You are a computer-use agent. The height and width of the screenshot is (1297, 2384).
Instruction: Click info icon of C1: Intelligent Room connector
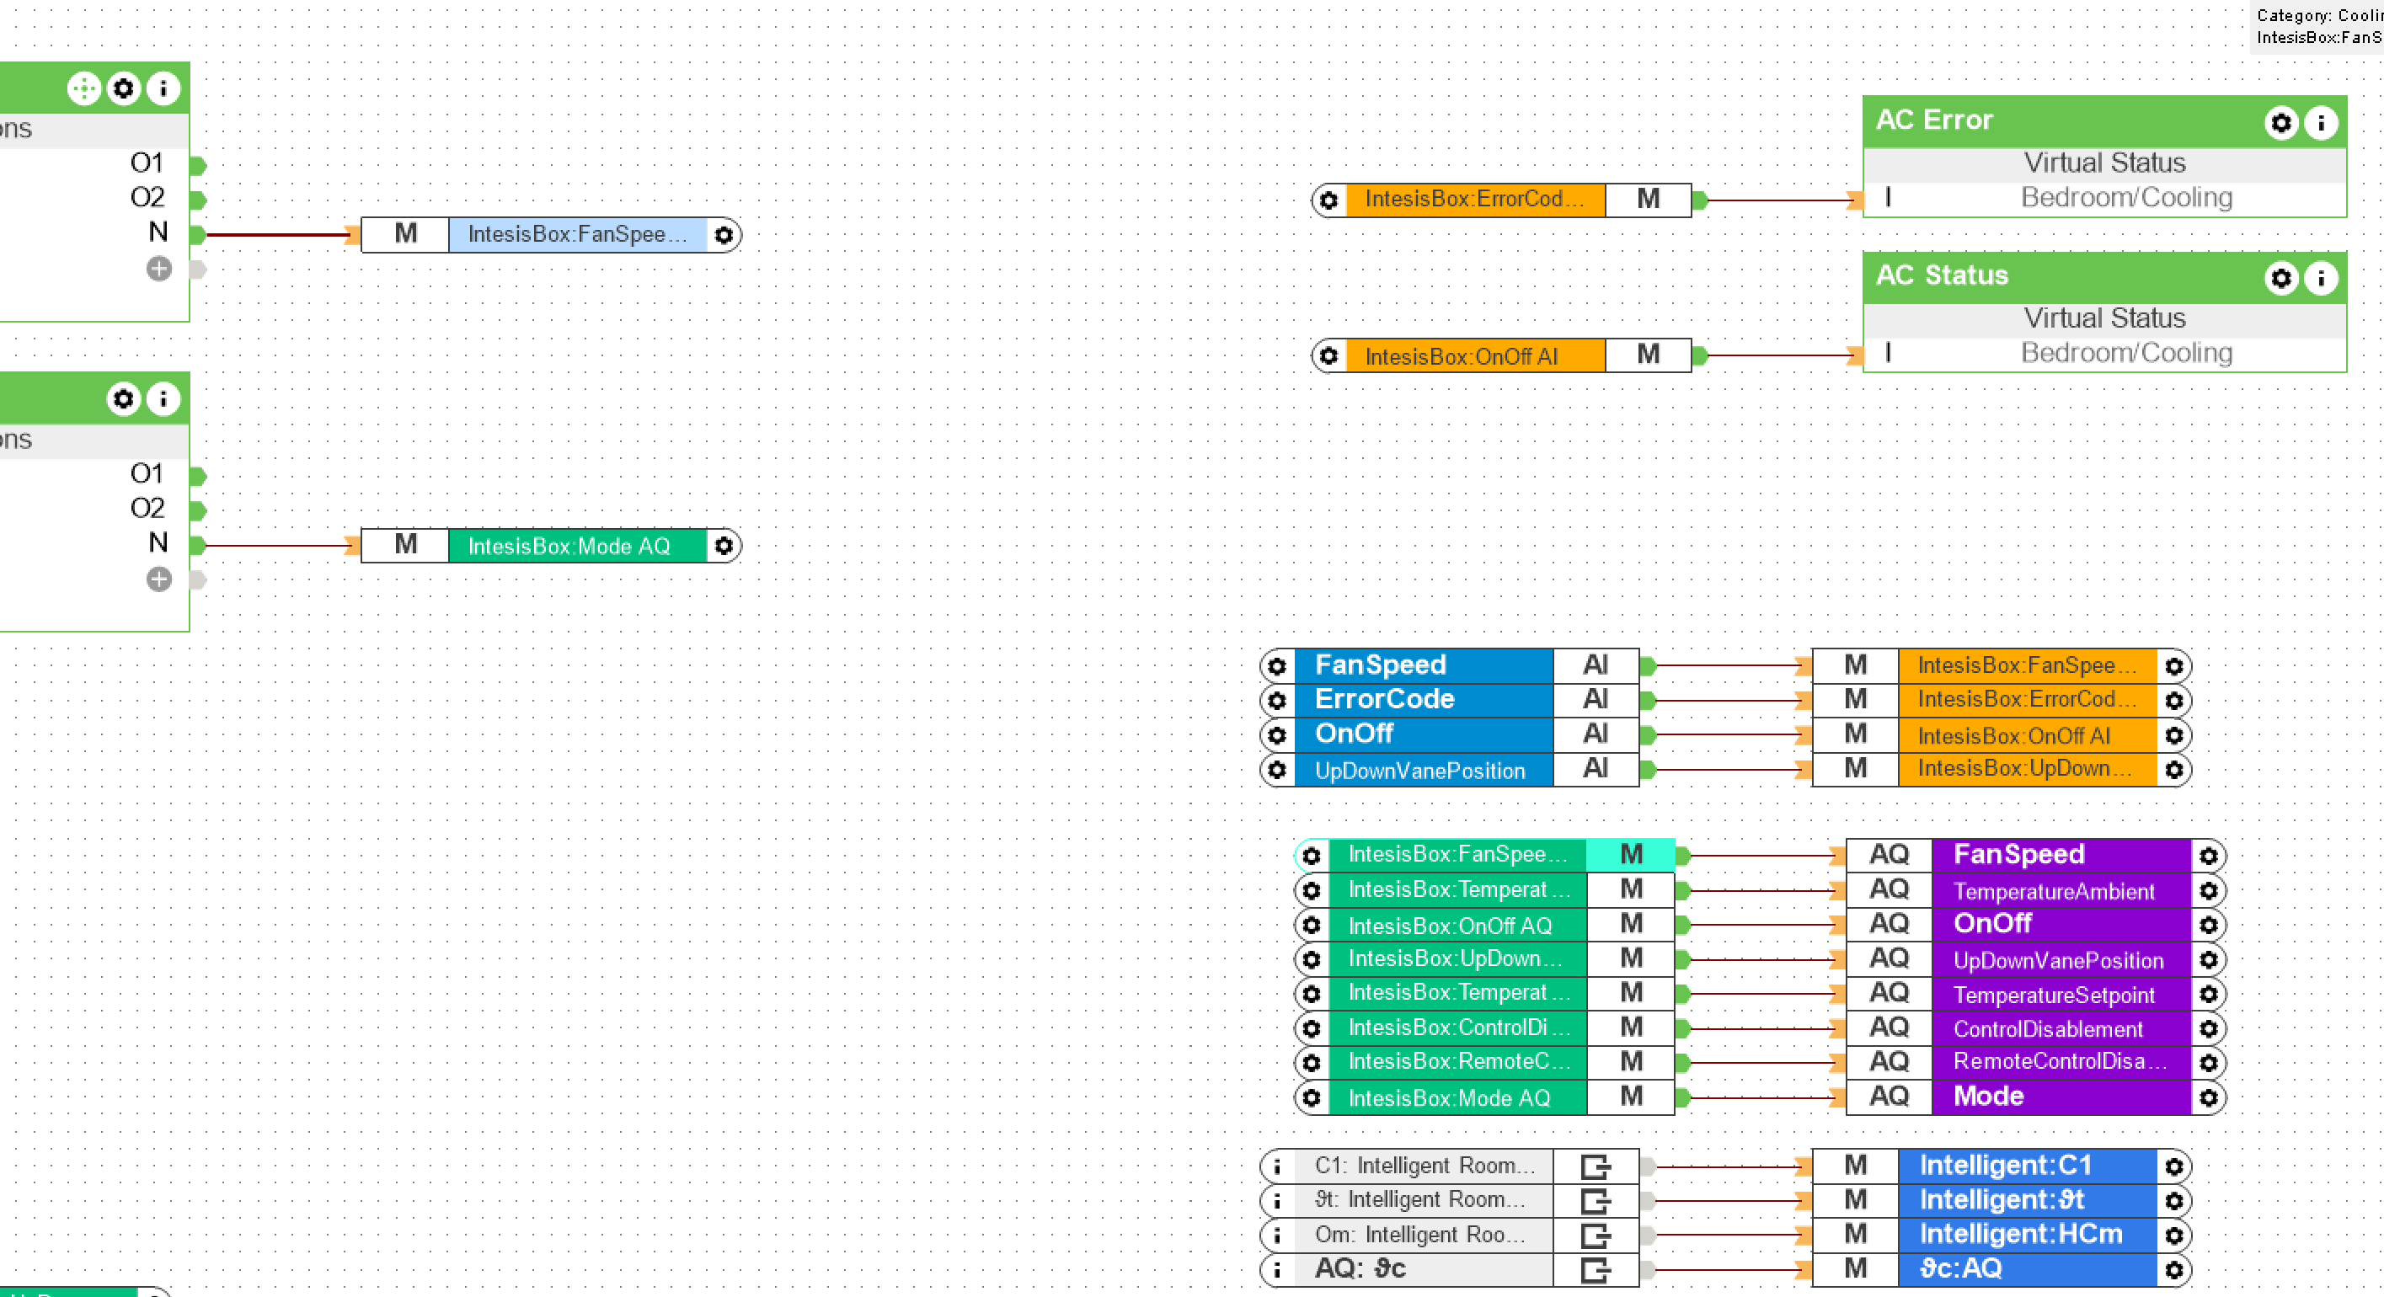(1277, 1166)
